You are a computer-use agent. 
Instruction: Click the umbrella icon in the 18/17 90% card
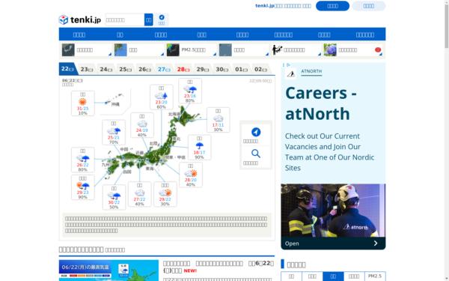click(x=199, y=145)
